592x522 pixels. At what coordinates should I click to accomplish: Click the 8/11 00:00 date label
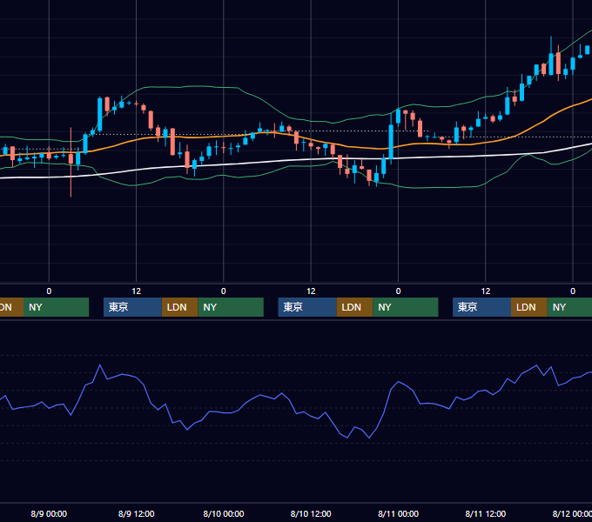tap(399, 513)
